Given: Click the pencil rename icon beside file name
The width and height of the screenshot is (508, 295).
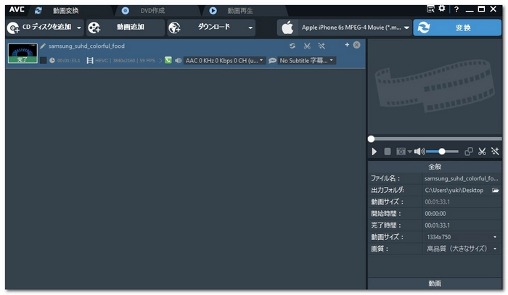Looking at the screenshot, I should click(43, 46).
